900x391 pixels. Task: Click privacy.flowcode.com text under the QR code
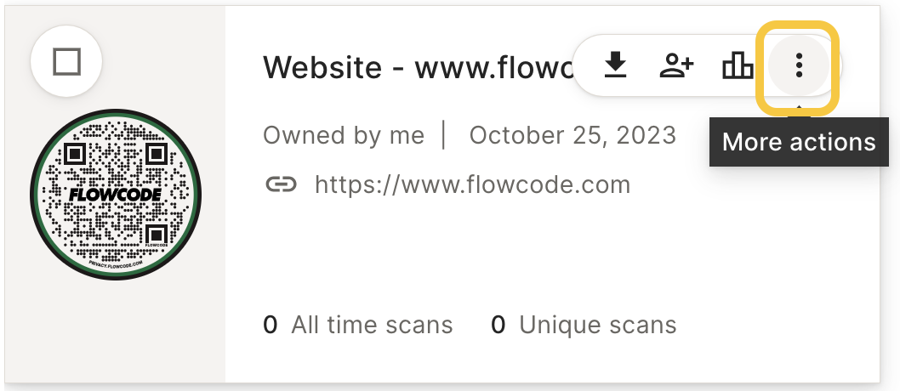(116, 265)
